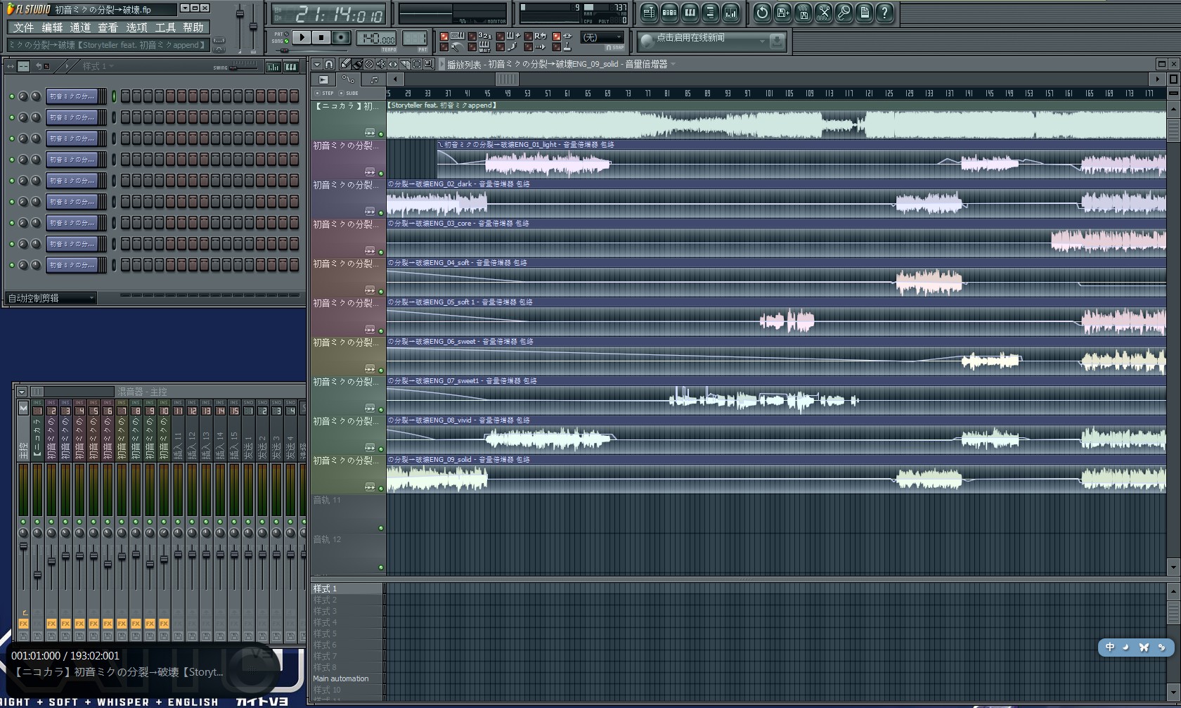Open the 自动控制剪辑 channel filter dropdown

(x=51, y=298)
